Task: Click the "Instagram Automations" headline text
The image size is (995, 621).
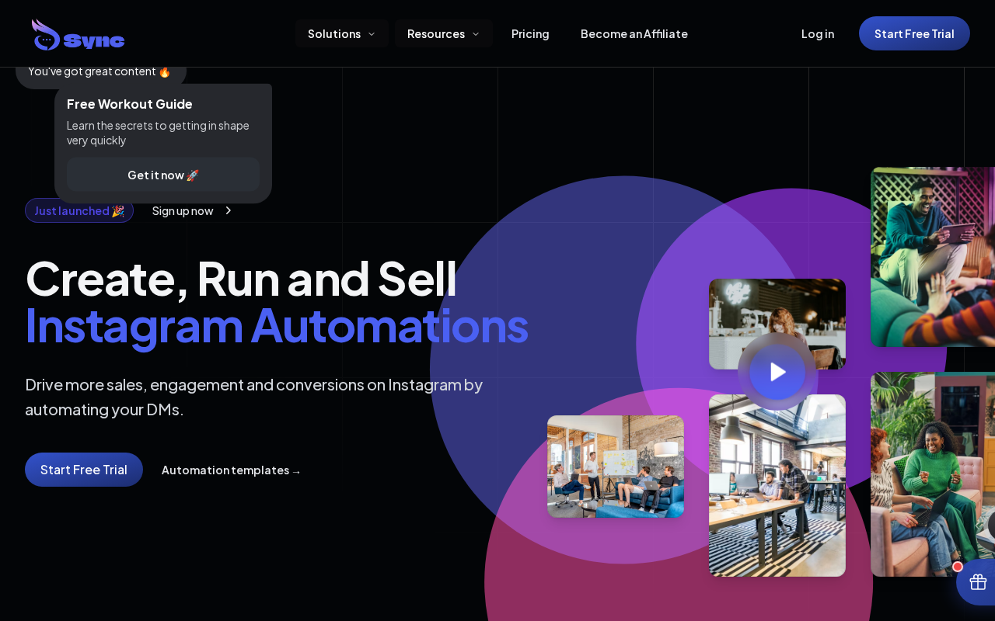Action: pyautogui.click(x=277, y=324)
